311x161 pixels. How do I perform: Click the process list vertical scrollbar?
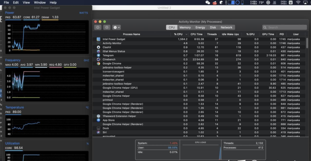[307, 43]
